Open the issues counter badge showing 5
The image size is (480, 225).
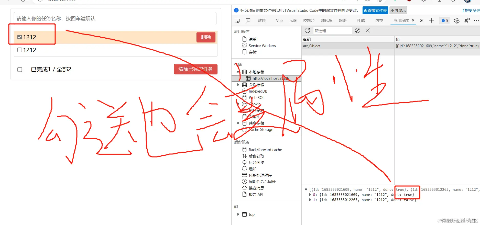pyautogui.click(x=445, y=21)
